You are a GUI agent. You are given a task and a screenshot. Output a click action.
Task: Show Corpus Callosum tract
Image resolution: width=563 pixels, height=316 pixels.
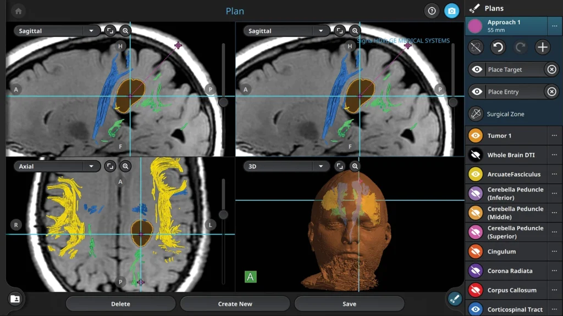click(476, 291)
